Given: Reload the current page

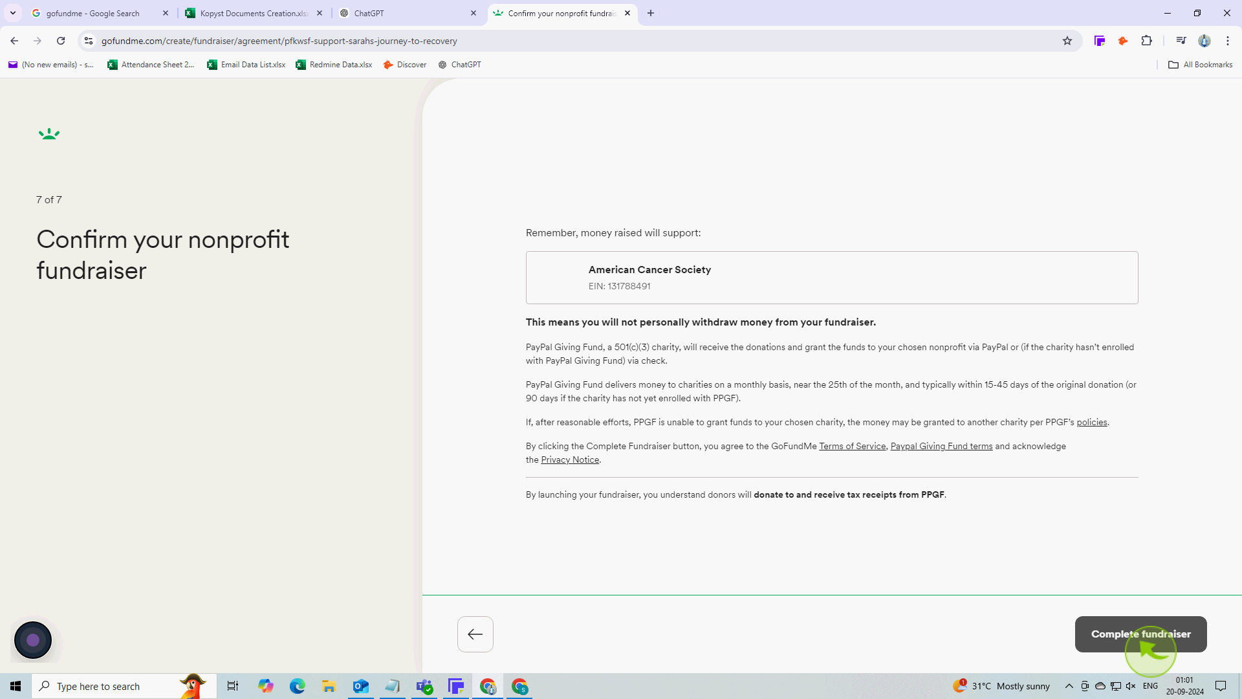Looking at the screenshot, I should pos(61,41).
